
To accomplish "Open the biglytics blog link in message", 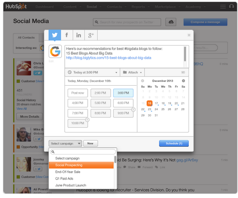I will coord(109,58).
